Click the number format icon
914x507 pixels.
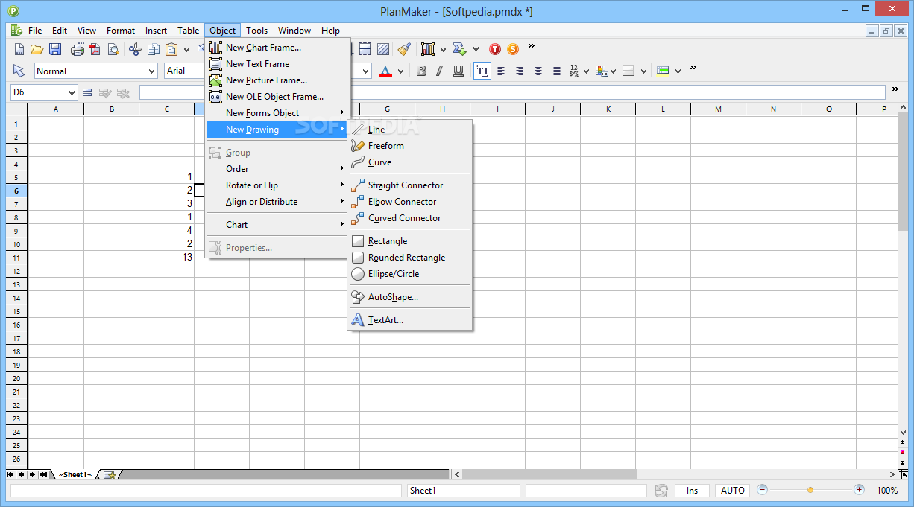coord(574,71)
